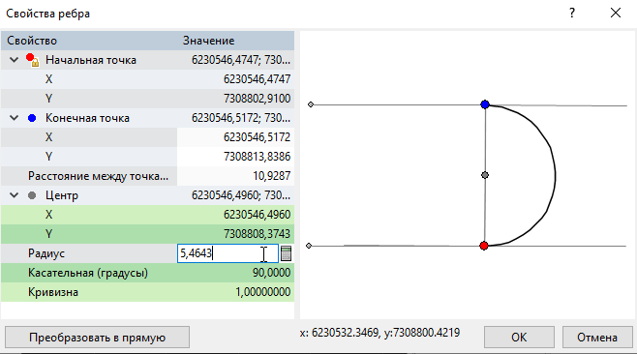
Task: Click the blue end point icon in Конечная точка row
Action: coord(32,118)
